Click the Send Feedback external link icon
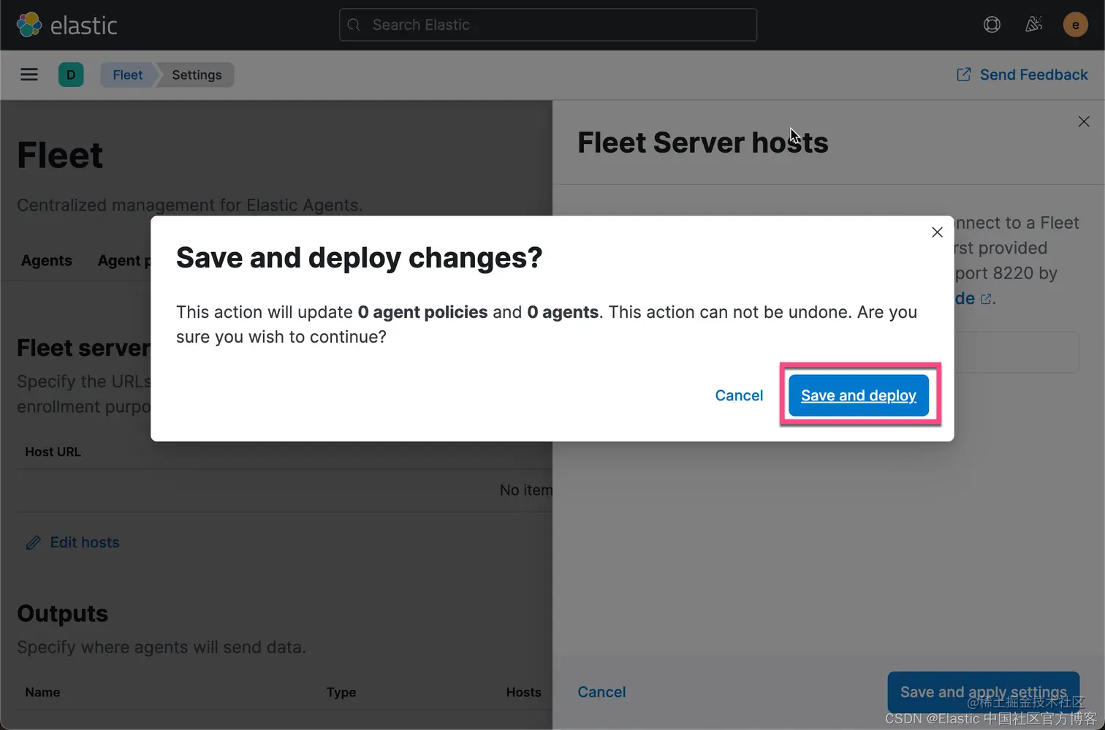The width and height of the screenshot is (1105, 730). click(964, 75)
